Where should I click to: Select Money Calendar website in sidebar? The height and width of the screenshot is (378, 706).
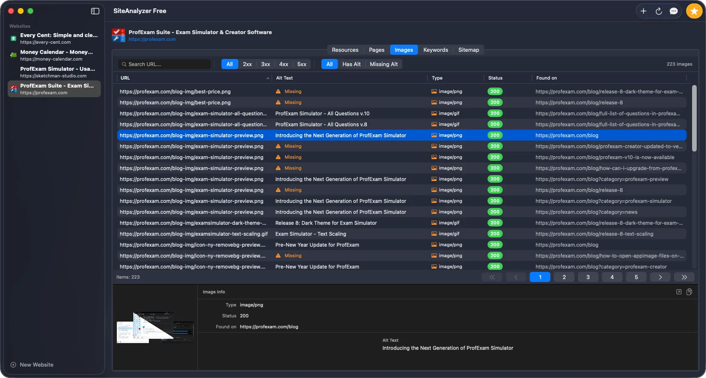pos(54,55)
